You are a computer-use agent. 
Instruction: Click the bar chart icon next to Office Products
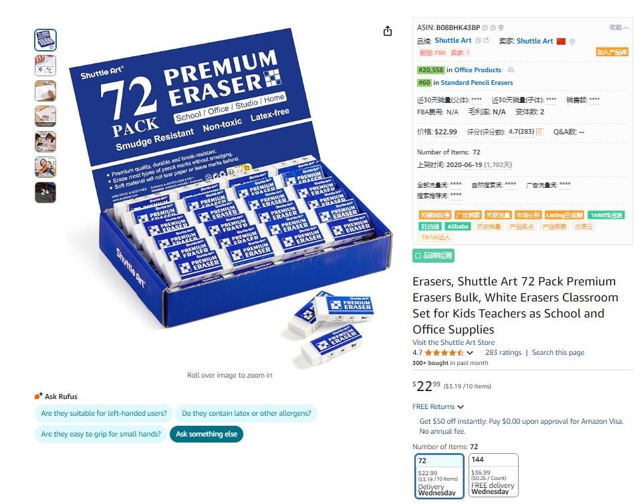(x=511, y=70)
